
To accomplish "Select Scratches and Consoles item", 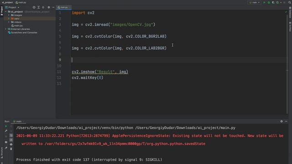I will 22,32.
